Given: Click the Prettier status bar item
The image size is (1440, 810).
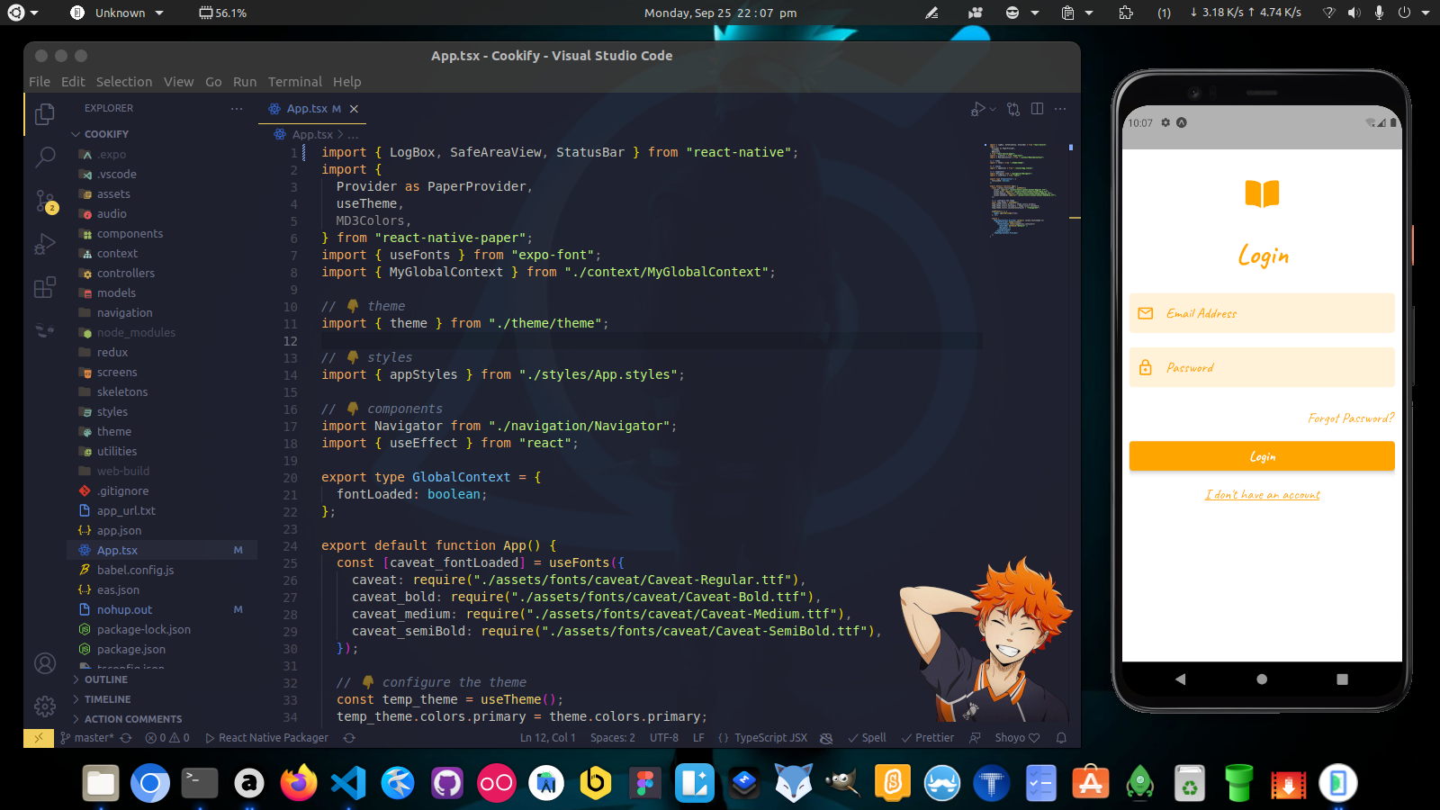Looking at the screenshot, I should pyautogui.click(x=928, y=738).
